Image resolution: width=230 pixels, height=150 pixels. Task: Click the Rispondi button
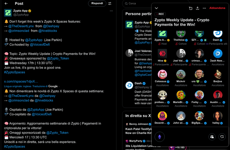tap(97, 3)
